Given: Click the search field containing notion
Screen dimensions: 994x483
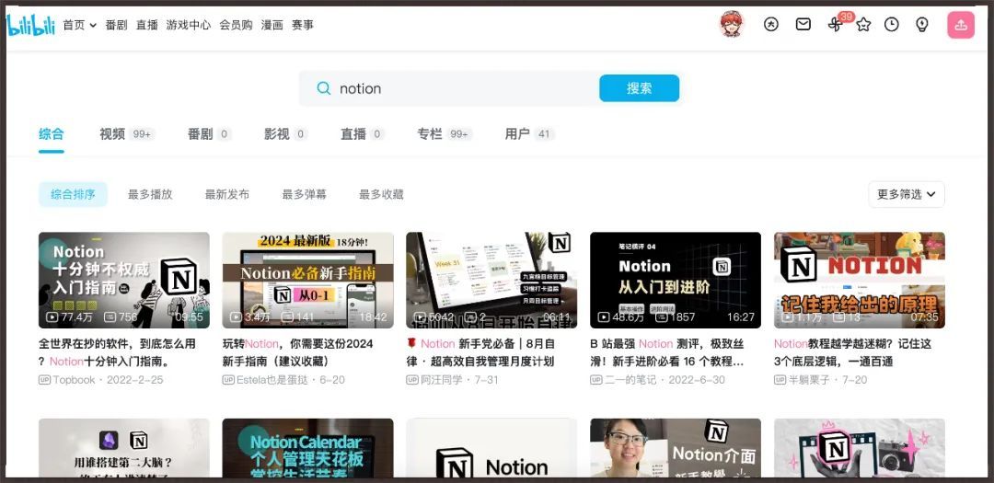Looking at the screenshot, I should [x=449, y=88].
